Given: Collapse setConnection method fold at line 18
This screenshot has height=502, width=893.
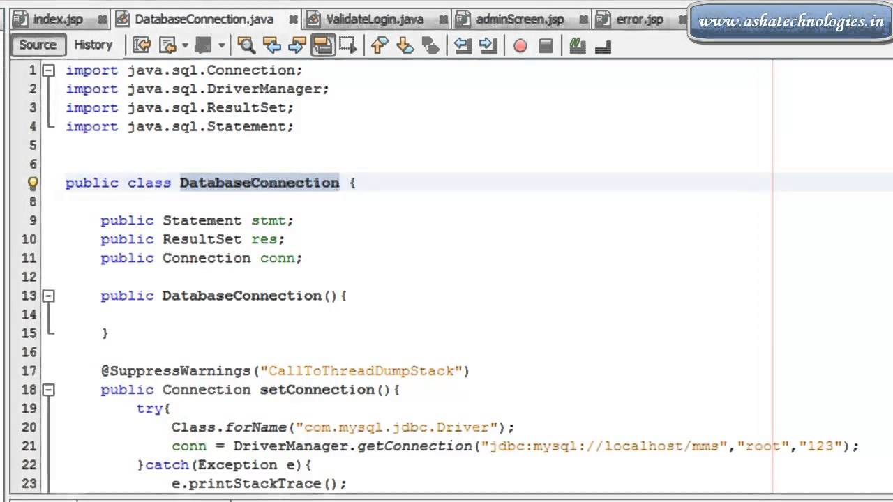Looking at the screenshot, I should point(49,390).
